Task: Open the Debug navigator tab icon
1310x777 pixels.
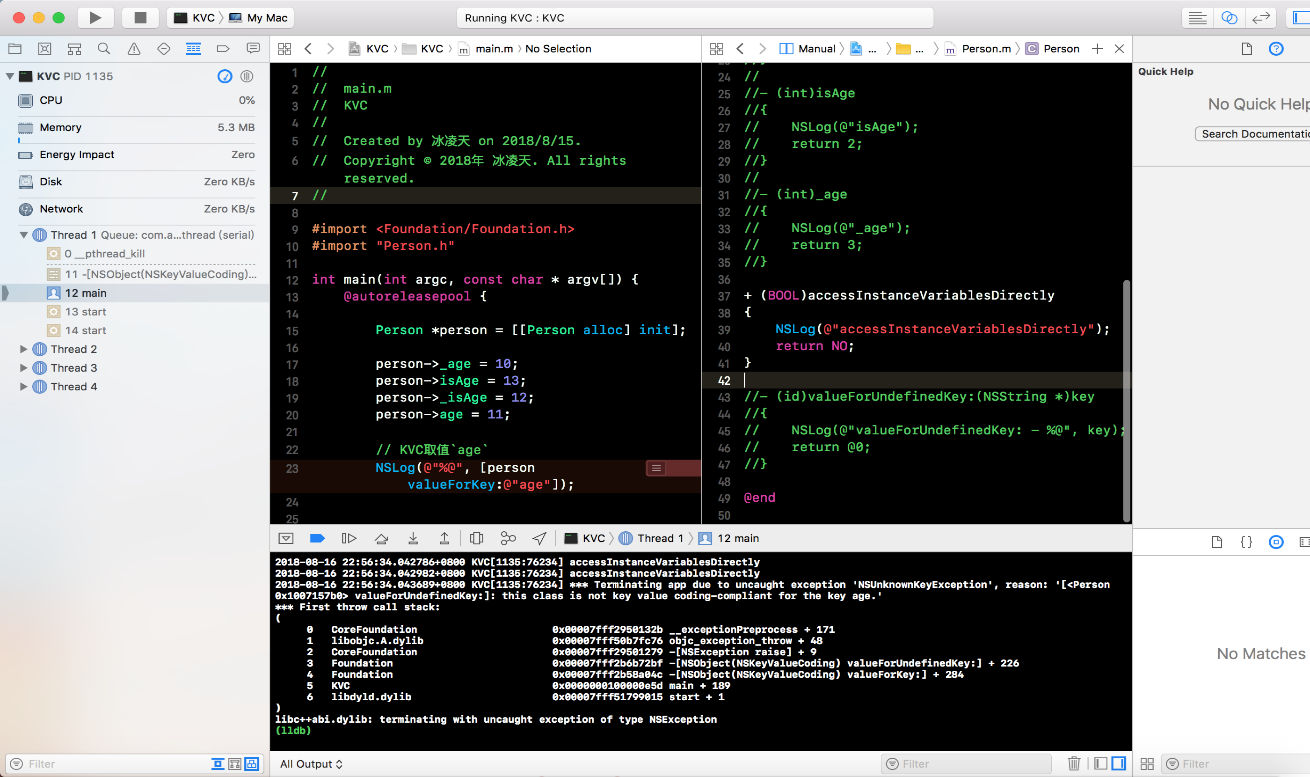Action: click(193, 49)
